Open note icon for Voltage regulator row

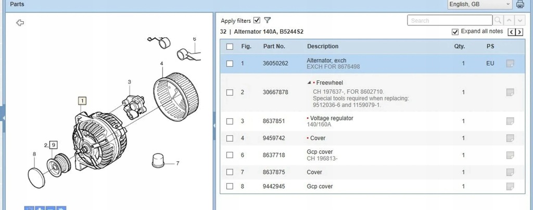[x=510, y=121]
